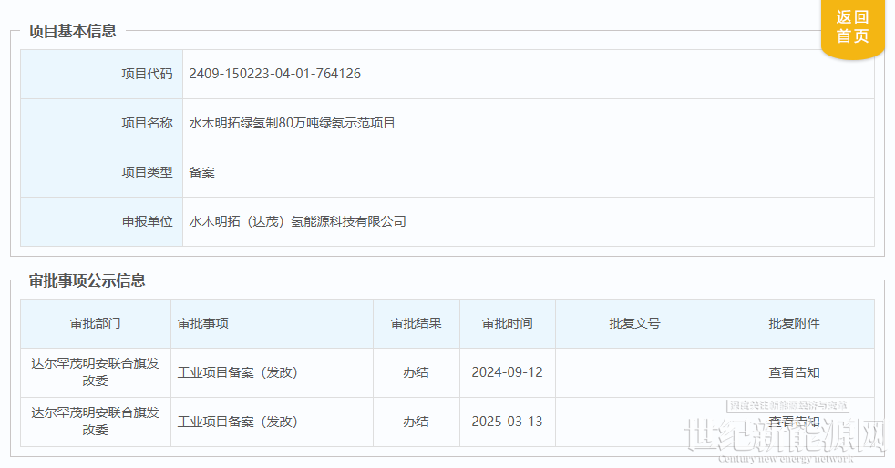Select the 2024-09-12 approval date cell
Image resolution: width=895 pixels, height=468 pixels.
click(507, 372)
